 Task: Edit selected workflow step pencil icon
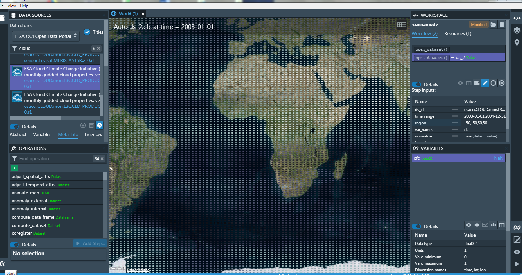485,83
